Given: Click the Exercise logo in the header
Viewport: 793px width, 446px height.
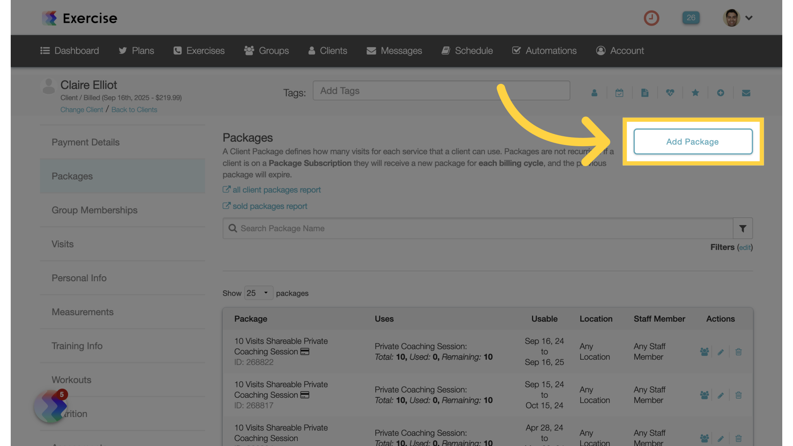Looking at the screenshot, I should coord(80,18).
